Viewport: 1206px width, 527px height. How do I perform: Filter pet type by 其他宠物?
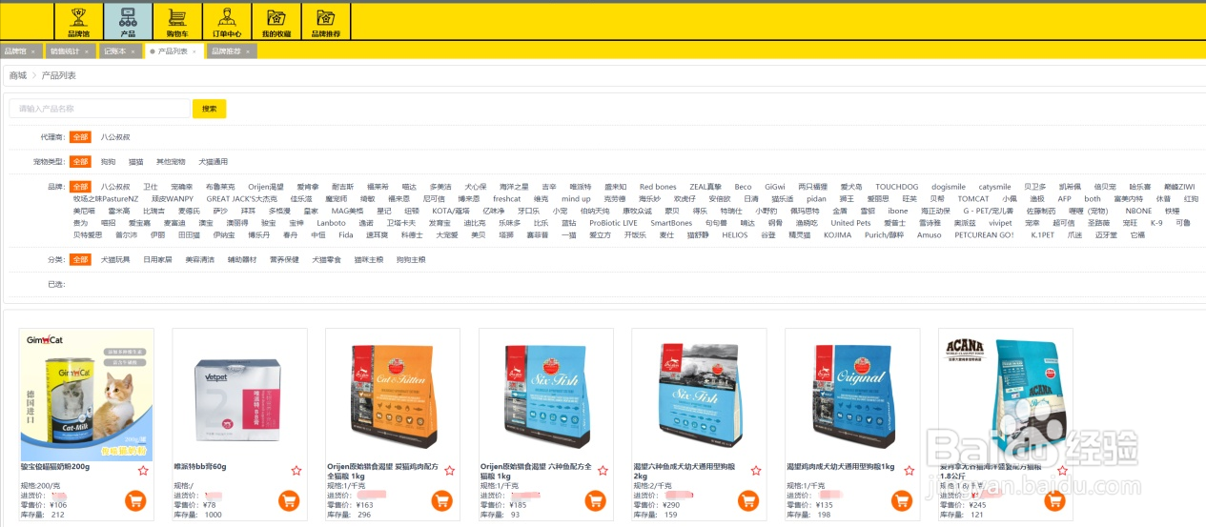[172, 162]
